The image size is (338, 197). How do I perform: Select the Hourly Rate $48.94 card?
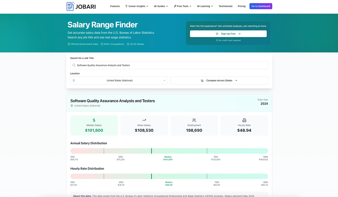[244, 125]
